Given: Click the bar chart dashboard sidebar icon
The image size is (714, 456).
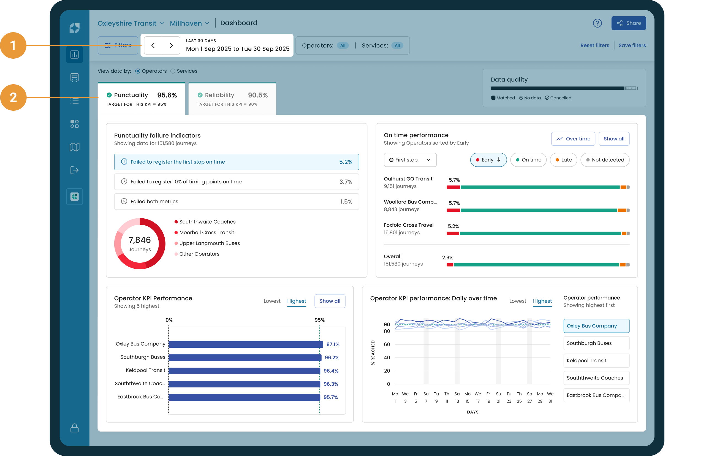Looking at the screenshot, I should pos(74,55).
